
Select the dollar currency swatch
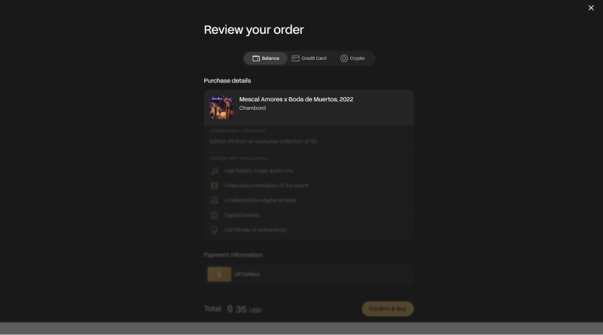[x=219, y=274]
